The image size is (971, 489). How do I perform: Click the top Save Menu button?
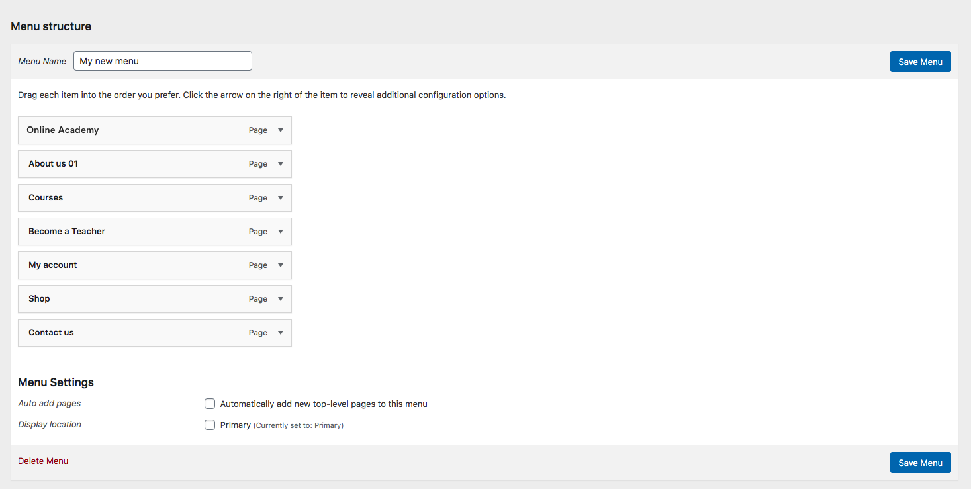click(x=920, y=62)
